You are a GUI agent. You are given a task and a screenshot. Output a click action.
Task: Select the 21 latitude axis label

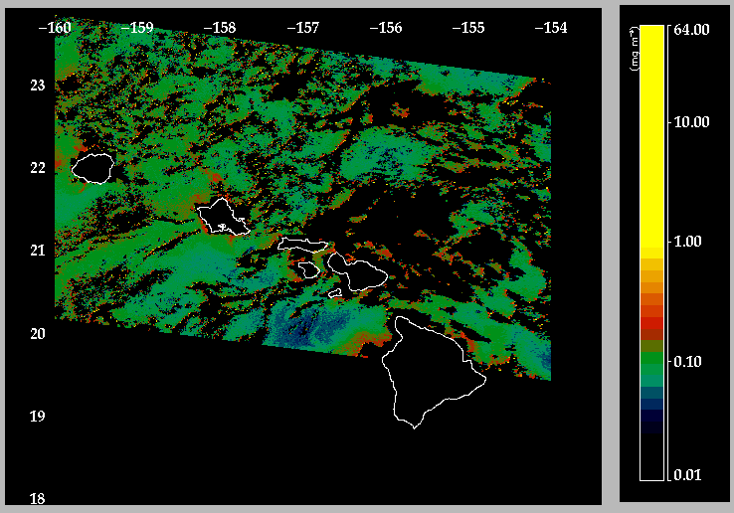(38, 251)
